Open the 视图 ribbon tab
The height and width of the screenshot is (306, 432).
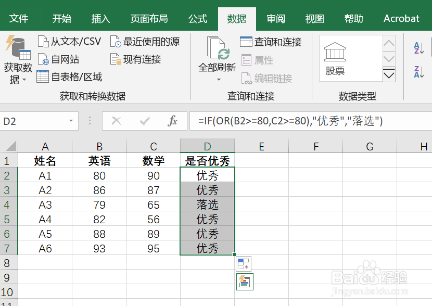click(314, 19)
